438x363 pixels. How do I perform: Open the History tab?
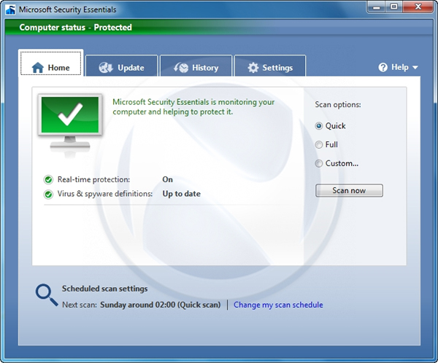(x=196, y=67)
